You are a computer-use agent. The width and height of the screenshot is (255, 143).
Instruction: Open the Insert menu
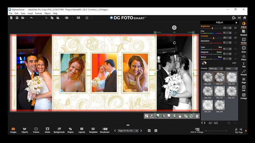[30, 13]
